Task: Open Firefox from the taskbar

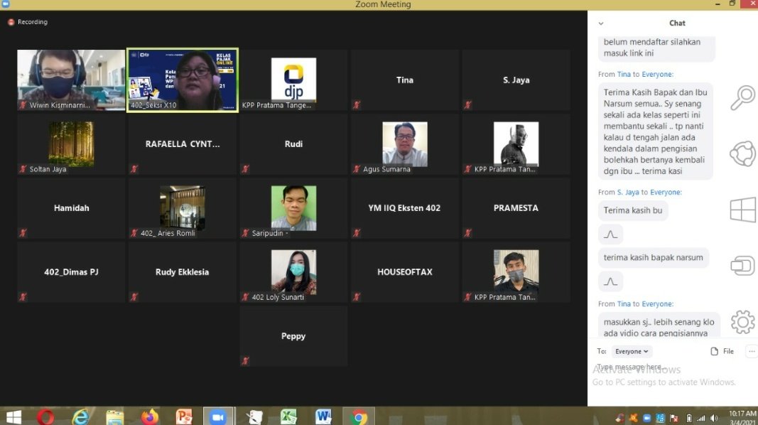Action: tap(149, 416)
